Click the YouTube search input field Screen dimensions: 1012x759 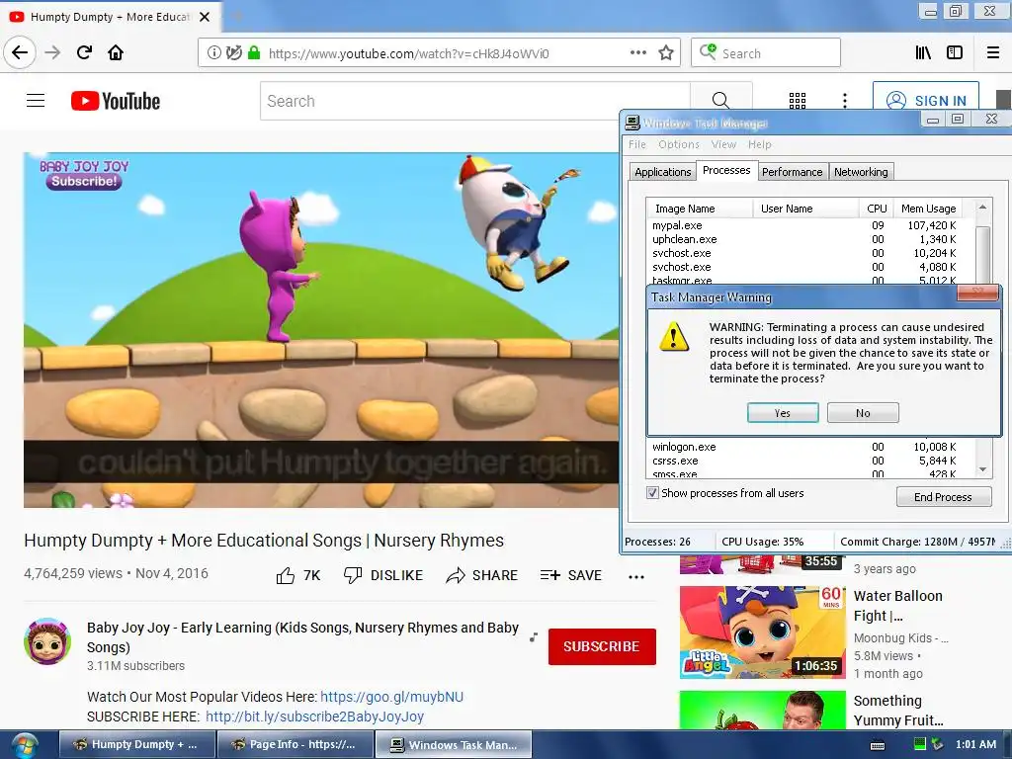[x=475, y=101]
